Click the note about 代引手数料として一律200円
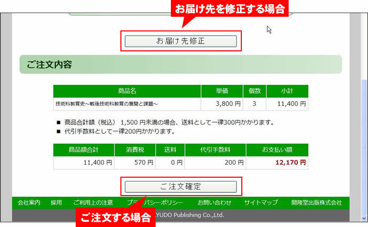This screenshot has height=227, width=368. [120, 132]
